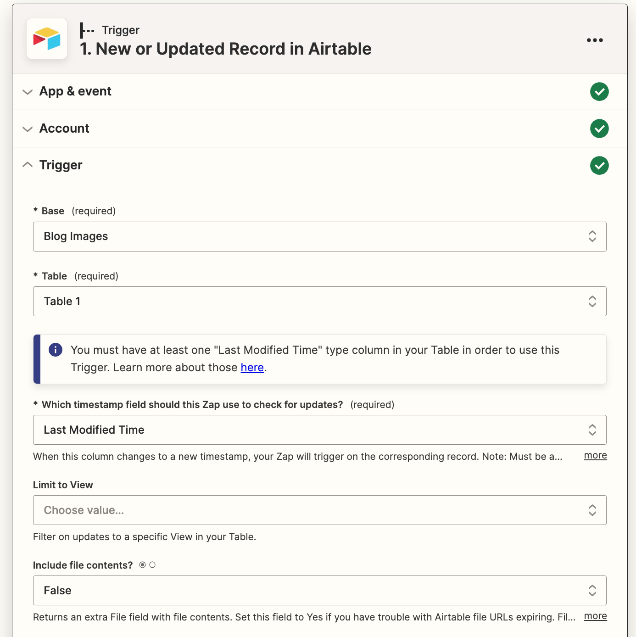
Task: Click the step title New or Updated Record
Action: tap(225, 49)
